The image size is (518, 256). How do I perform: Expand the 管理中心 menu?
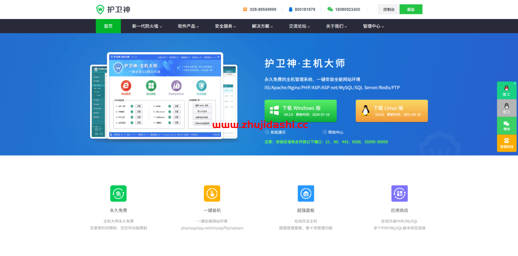click(x=374, y=26)
